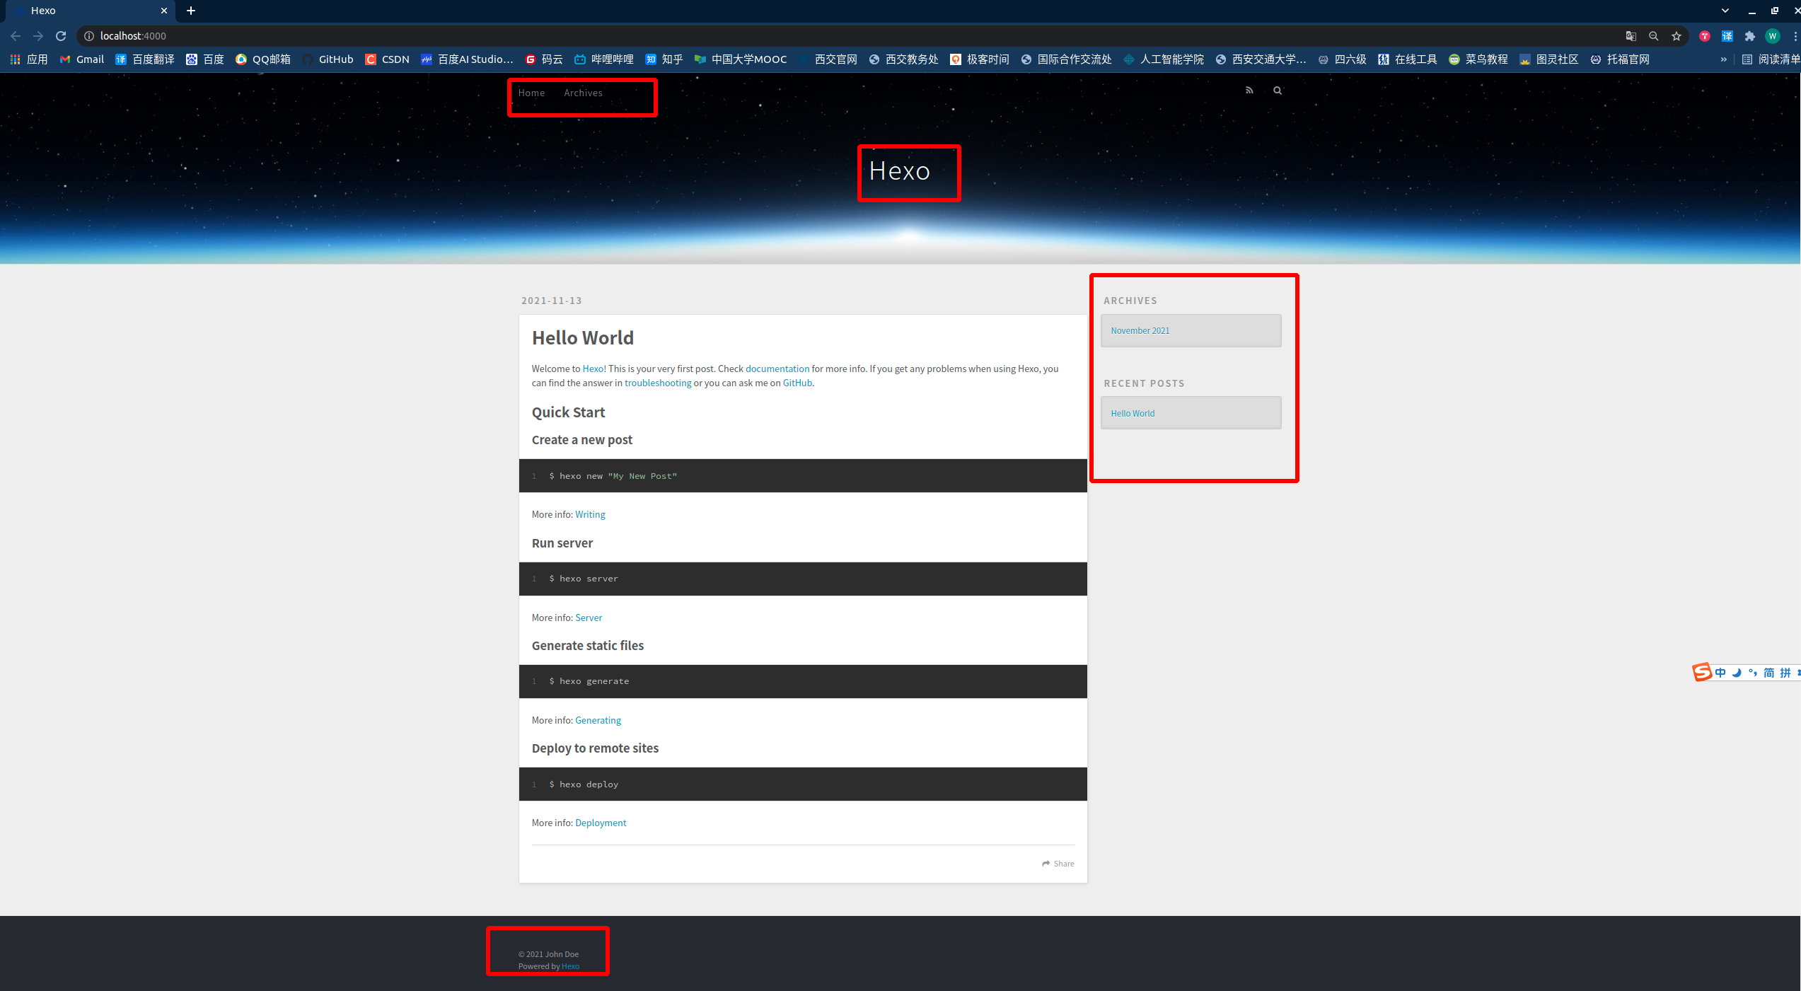
Task: Open the 阅读清单 reading list
Action: click(x=1771, y=59)
